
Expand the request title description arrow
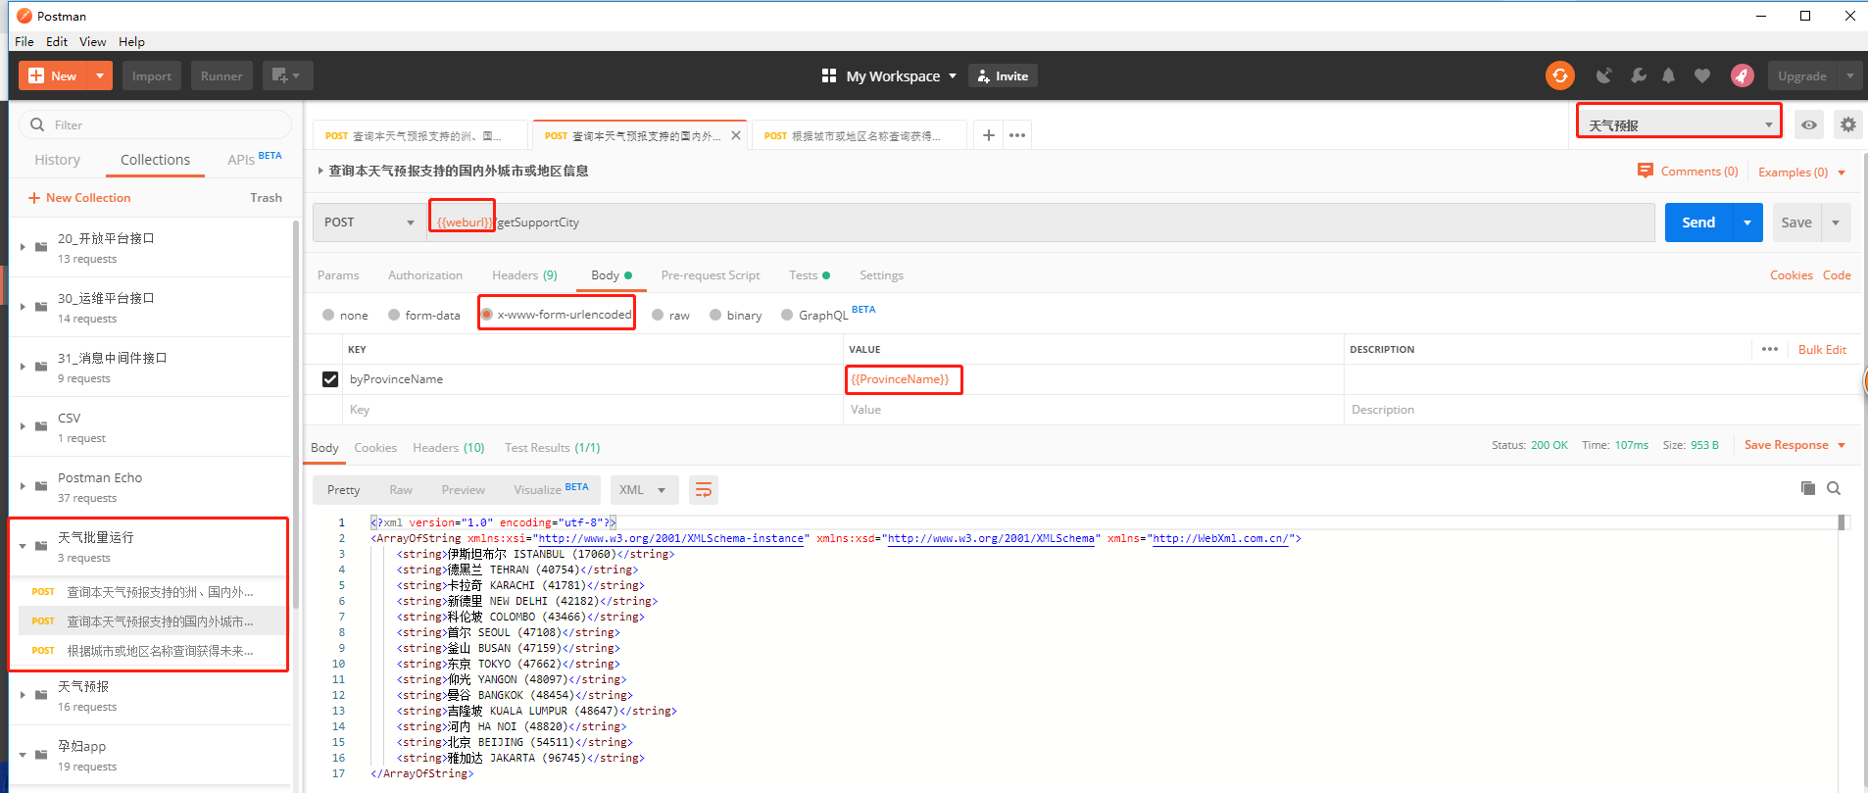click(x=320, y=171)
